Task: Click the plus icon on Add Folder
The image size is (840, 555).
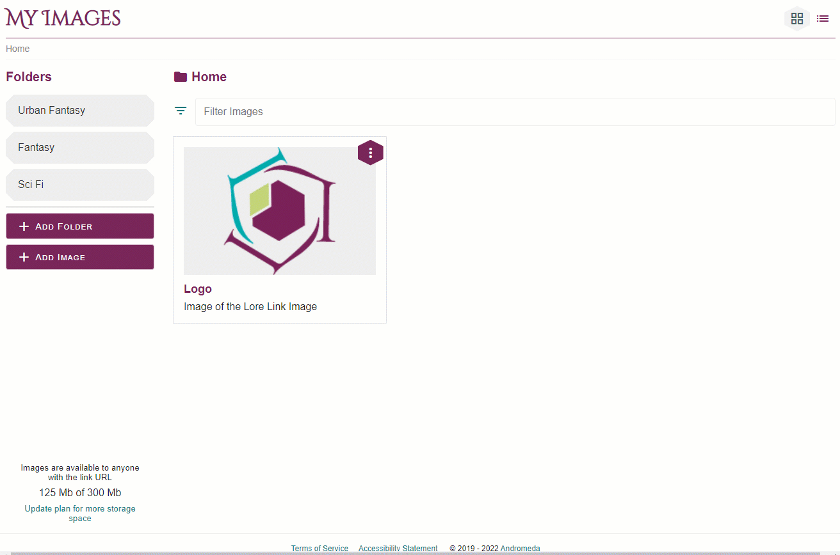Action: 24,226
